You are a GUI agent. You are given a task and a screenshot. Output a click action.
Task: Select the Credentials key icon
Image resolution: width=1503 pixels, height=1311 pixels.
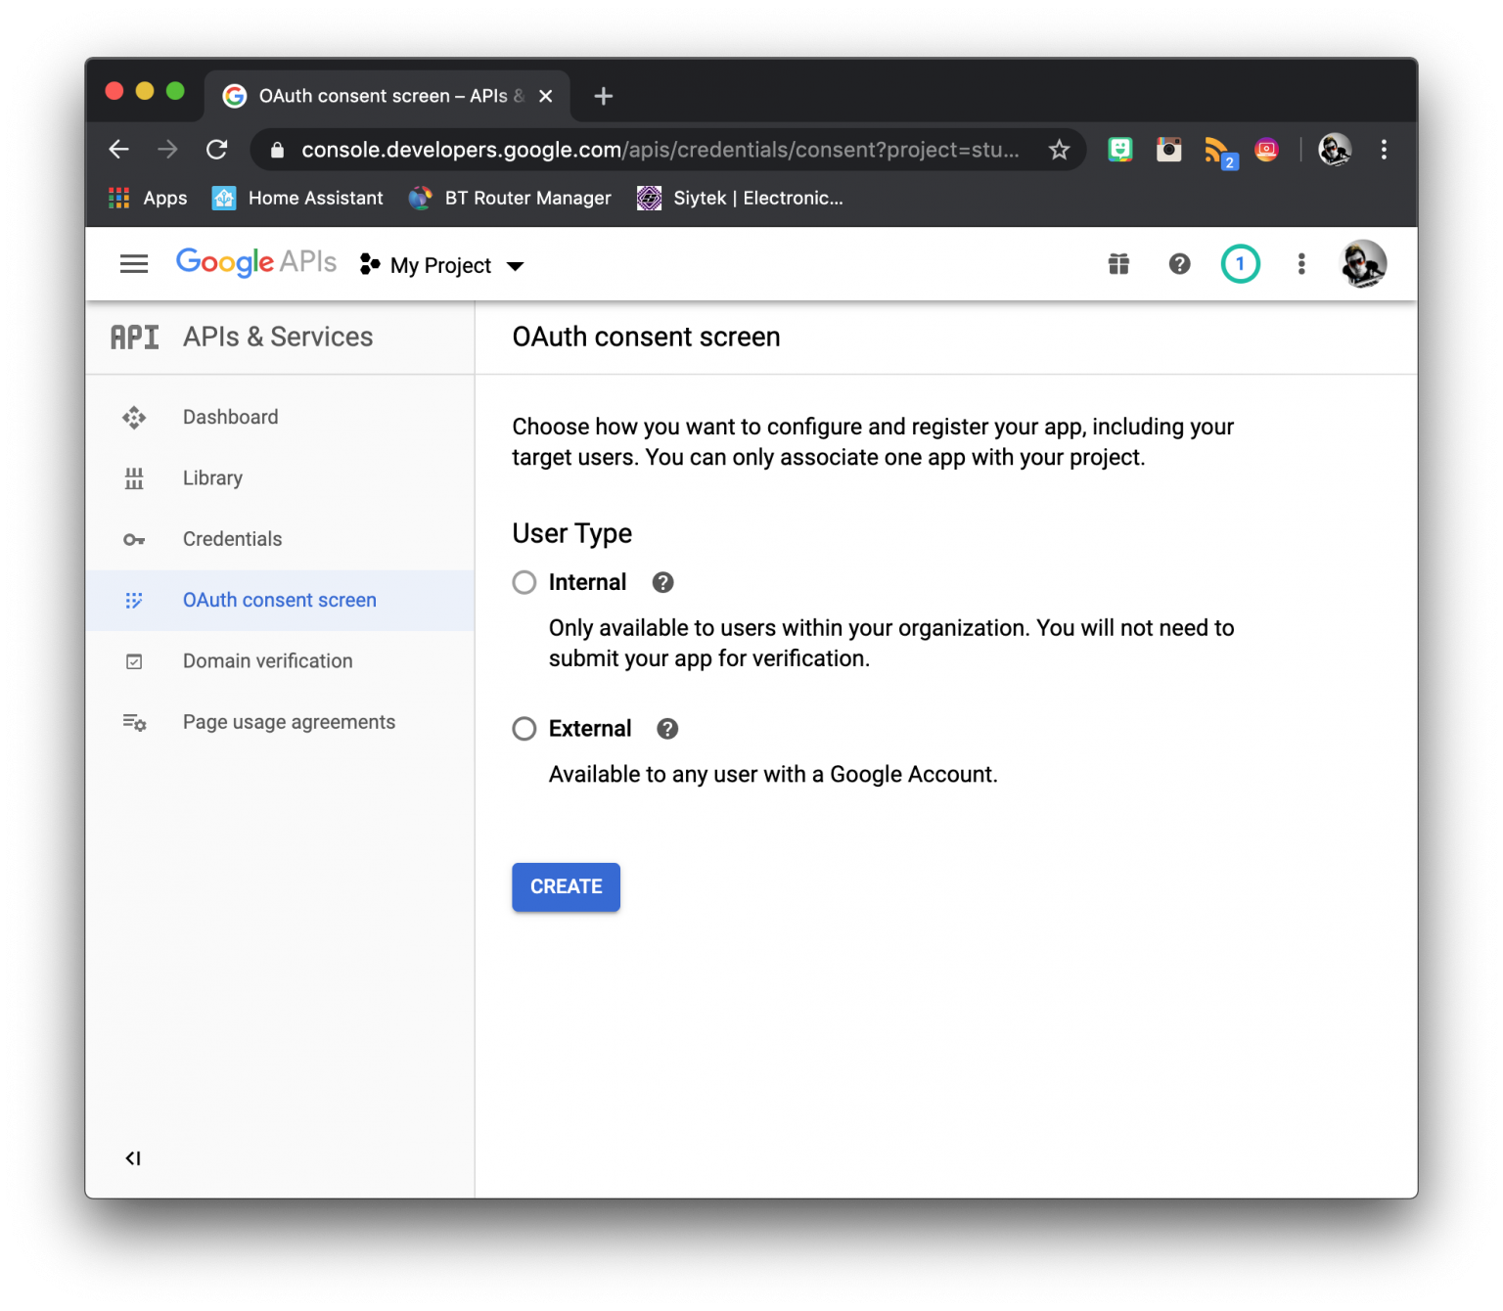[x=134, y=539]
